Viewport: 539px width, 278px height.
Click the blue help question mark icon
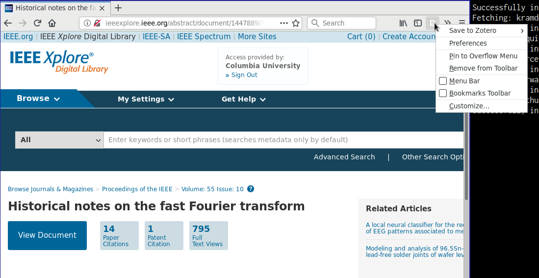[x=251, y=189]
